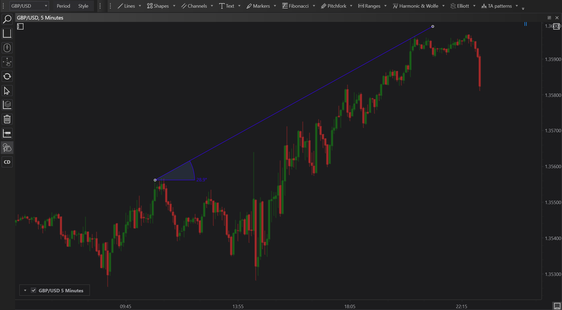
Task: Open the Period menu
Action: tap(63, 6)
